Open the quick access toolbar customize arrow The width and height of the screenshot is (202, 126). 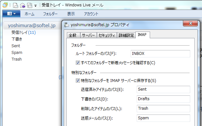coord(36,6)
